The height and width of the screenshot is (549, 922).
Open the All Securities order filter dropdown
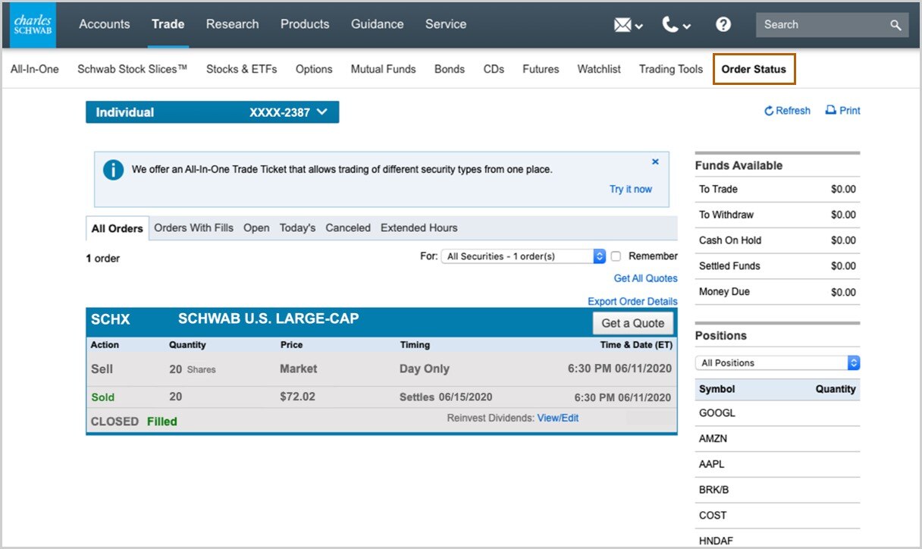coord(523,256)
